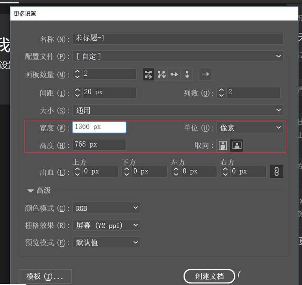Decrease bottom bleed 下方 value

tap(127, 174)
